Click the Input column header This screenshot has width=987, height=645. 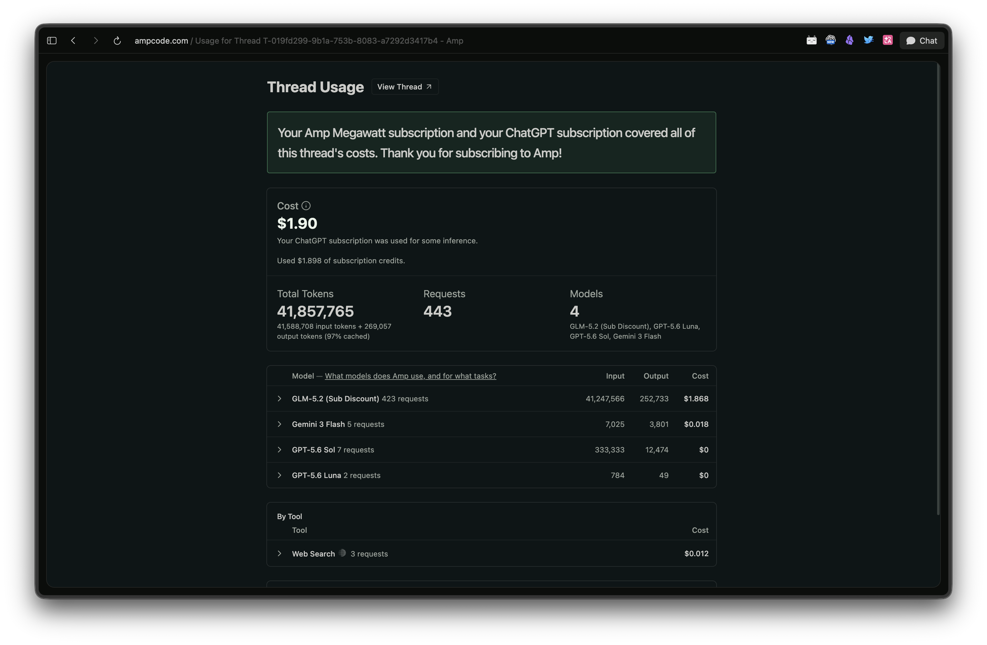615,376
